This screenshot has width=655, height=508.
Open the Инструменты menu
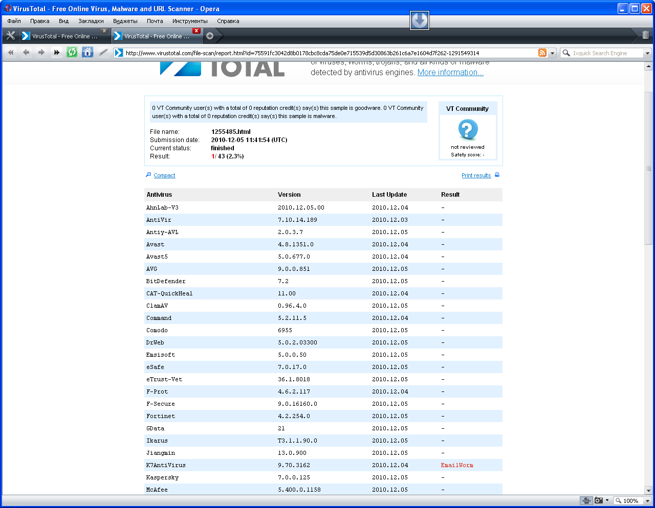(x=190, y=21)
